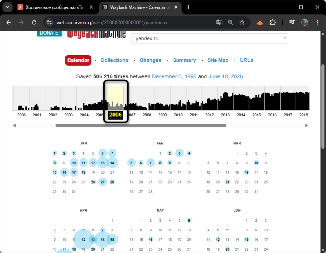Screen dimensions: 326x253
Task: Open the Chrome three-dot menu
Action: pos(317,22)
